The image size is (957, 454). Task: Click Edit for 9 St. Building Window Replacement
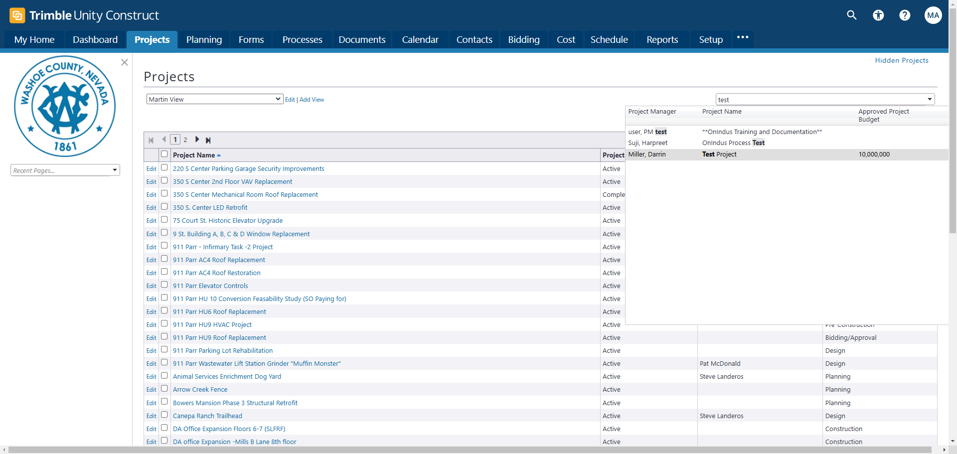click(x=152, y=234)
